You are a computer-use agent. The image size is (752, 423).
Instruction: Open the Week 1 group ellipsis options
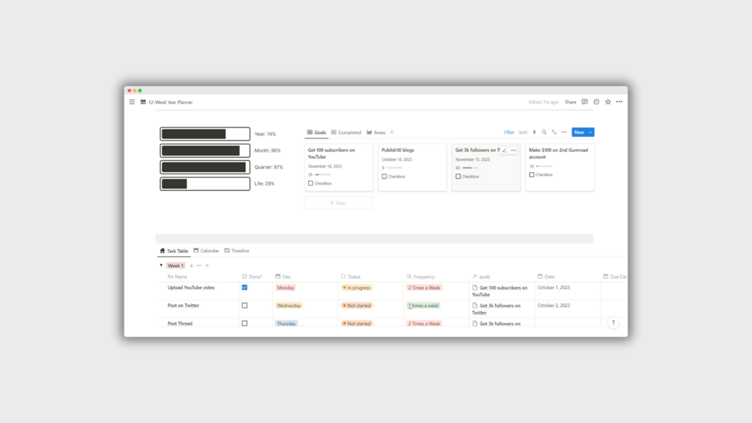coord(199,265)
